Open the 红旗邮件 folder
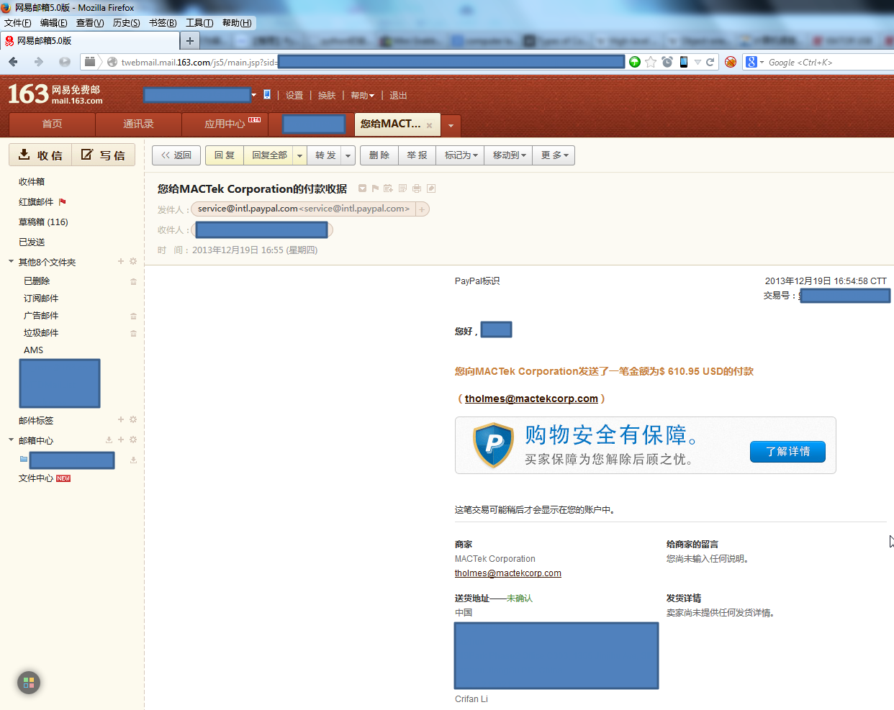 [x=36, y=202]
